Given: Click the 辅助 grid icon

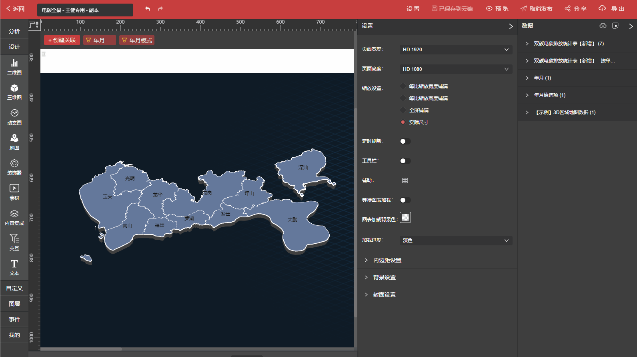Looking at the screenshot, I should [x=405, y=181].
